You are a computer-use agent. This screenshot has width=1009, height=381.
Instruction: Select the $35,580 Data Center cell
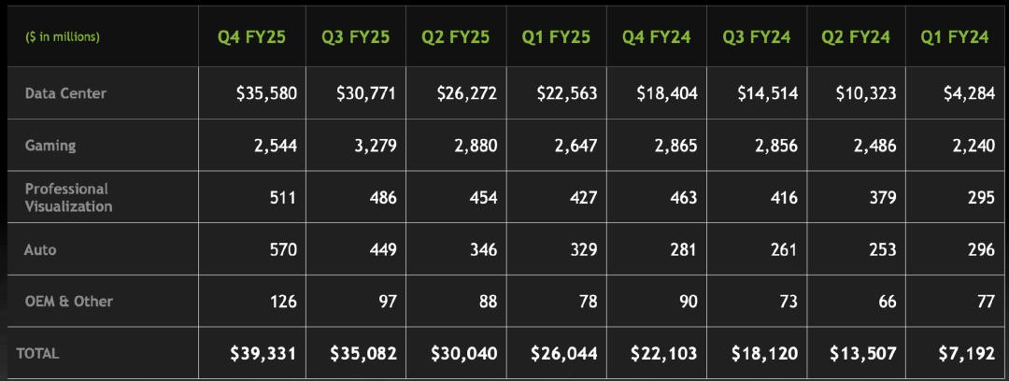tap(266, 93)
